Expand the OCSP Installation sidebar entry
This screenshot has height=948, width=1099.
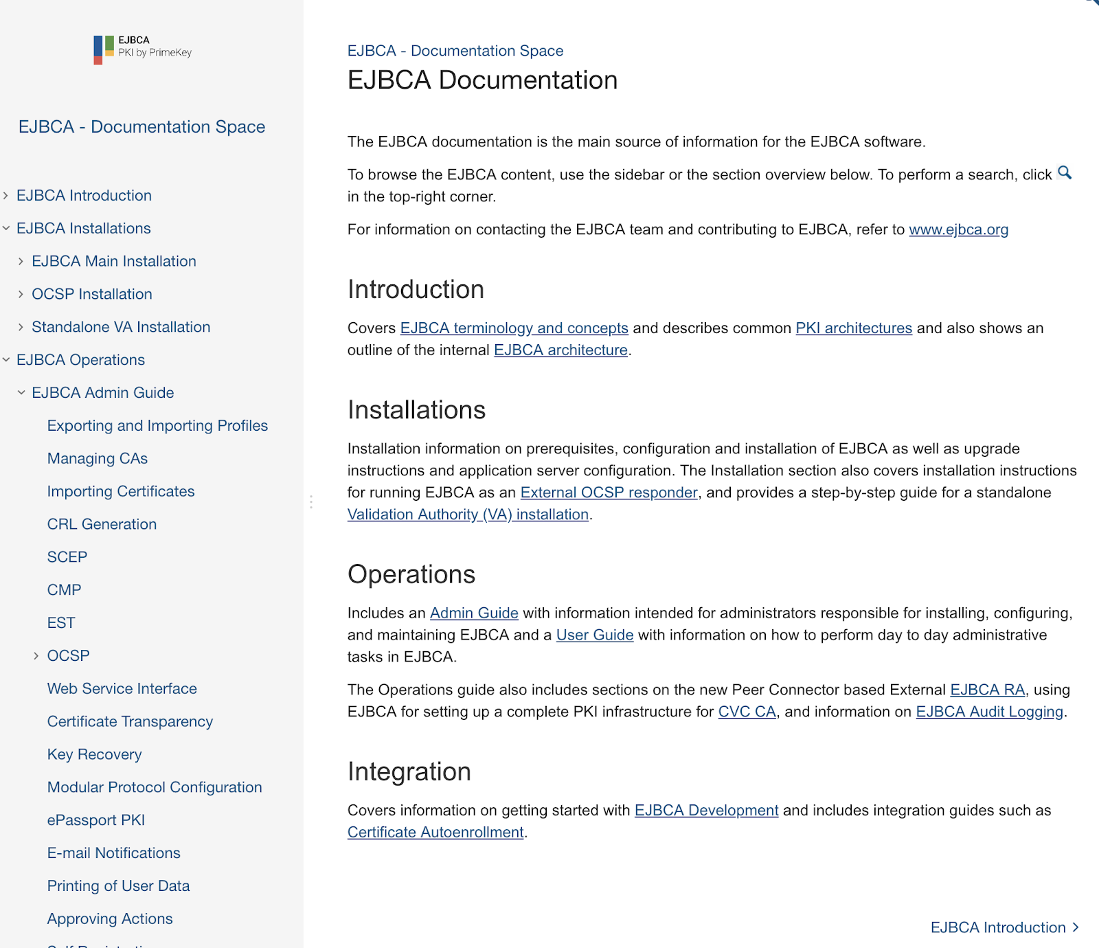click(21, 293)
